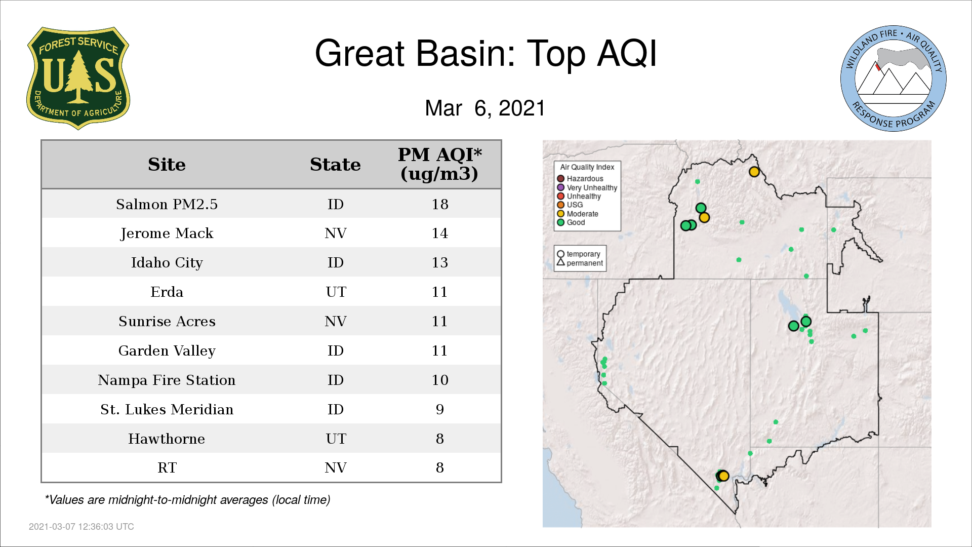Select the Garden Valley site name

click(x=167, y=351)
